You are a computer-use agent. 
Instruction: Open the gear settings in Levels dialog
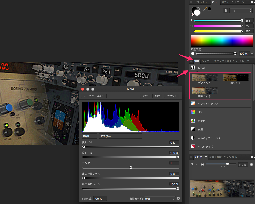178,199
